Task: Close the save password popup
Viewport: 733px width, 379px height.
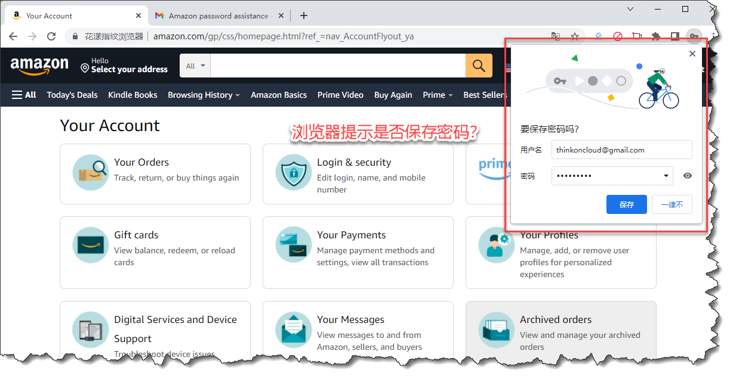Action: pyautogui.click(x=692, y=54)
